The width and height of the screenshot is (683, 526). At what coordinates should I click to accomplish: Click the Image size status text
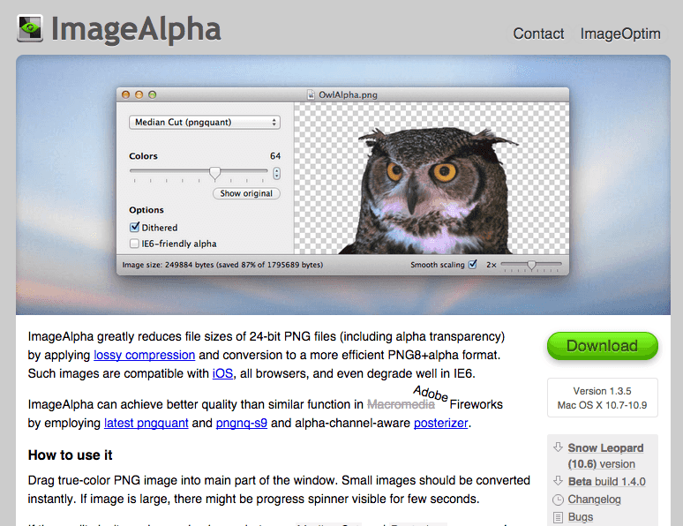point(222,265)
